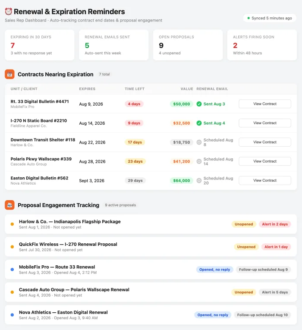
Task: Click the $64,000 value badge
Action: (x=181, y=181)
